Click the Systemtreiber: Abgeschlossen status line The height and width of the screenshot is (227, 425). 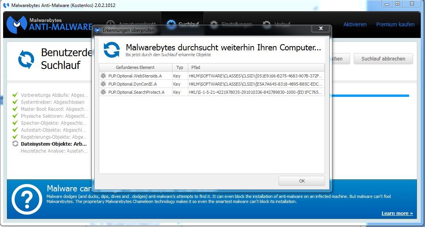(53, 102)
